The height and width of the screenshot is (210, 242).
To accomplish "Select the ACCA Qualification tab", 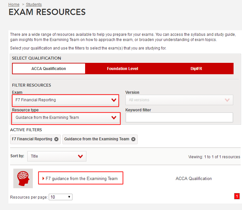I will 49,69.
